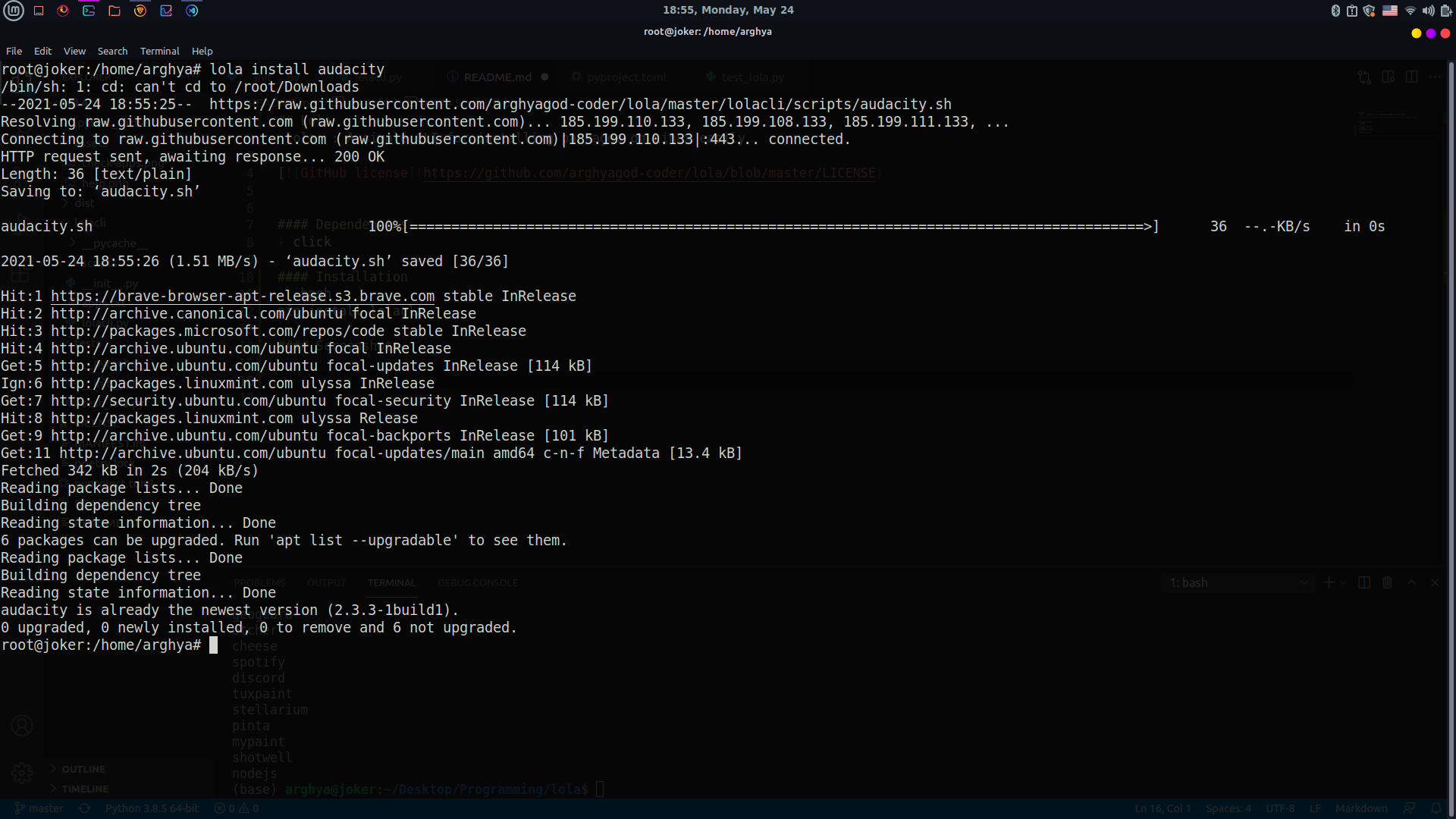Click the panel clock showing 18:55
The image size is (1456, 819).
(x=728, y=10)
